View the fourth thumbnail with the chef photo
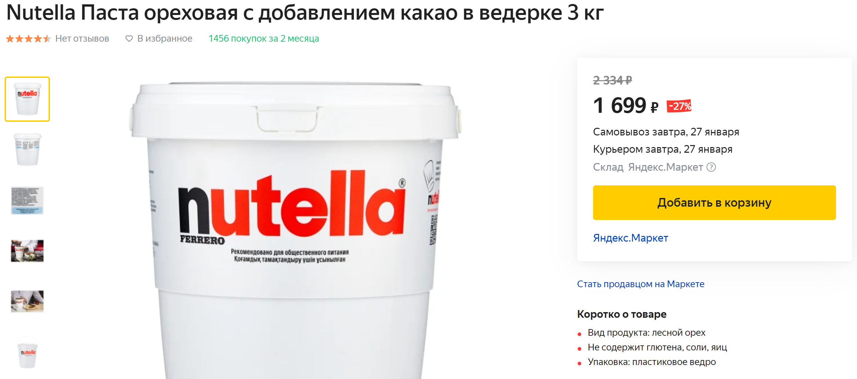The height and width of the screenshot is (379, 857). click(x=27, y=251)
